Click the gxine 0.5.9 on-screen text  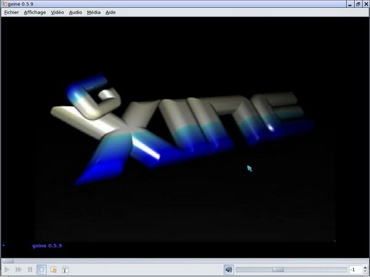pyautogui.click(x=47, y=246)
